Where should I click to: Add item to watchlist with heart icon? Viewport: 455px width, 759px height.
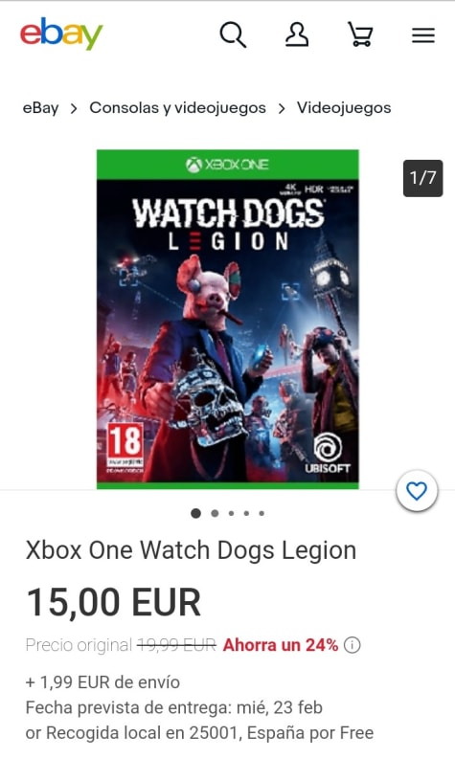click(417, 491)
